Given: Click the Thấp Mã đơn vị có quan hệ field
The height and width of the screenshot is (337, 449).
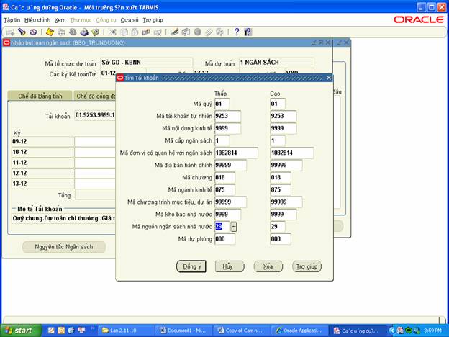Looking at the screenshot, I should (x=236, y=153).
